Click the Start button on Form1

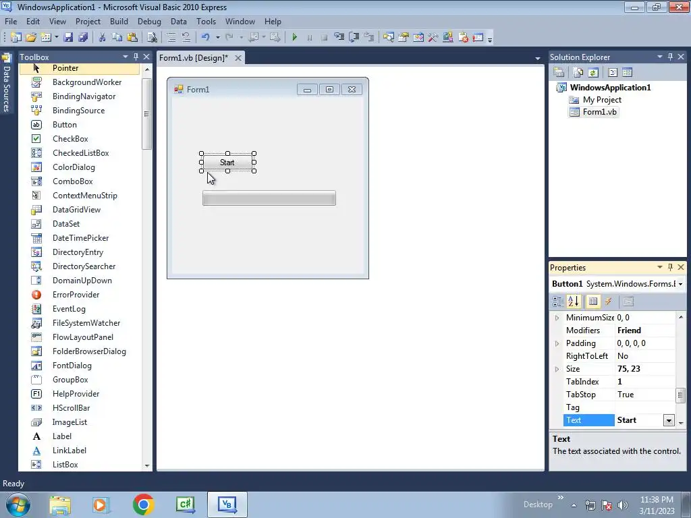(227, 162)
